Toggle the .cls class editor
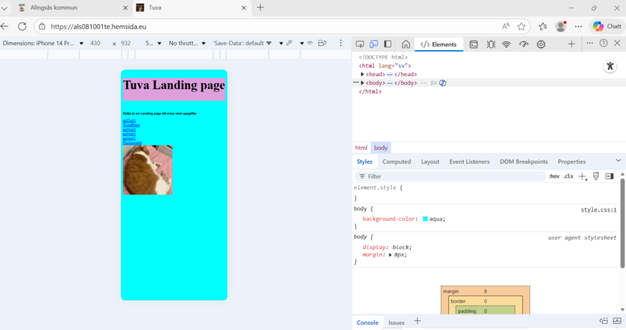The width and height of the screenshot is (626, 330). (x=568, y=177)
